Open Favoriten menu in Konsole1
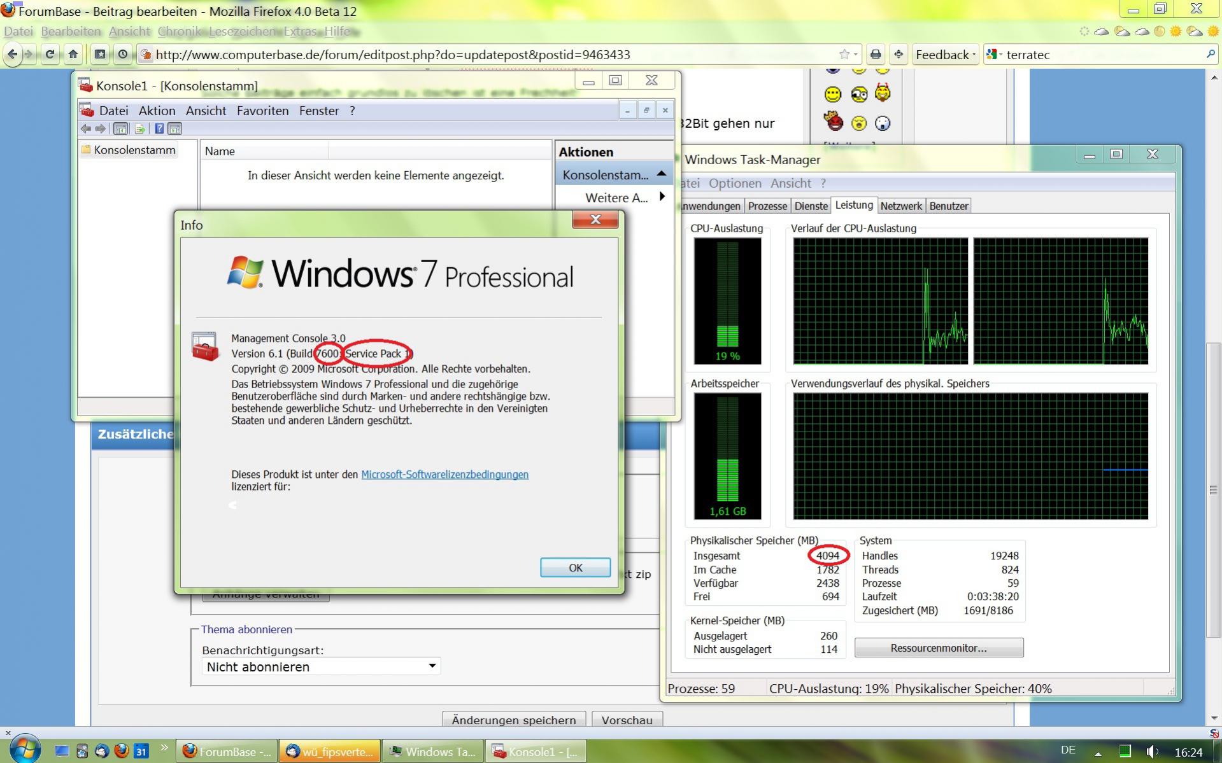The height and width of the screenshot is (763, 1222). (262, 111)
